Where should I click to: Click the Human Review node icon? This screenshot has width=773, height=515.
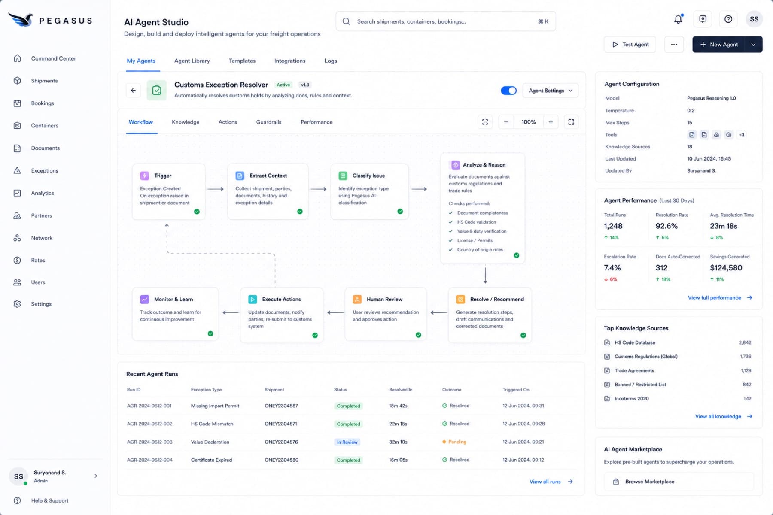357,299
